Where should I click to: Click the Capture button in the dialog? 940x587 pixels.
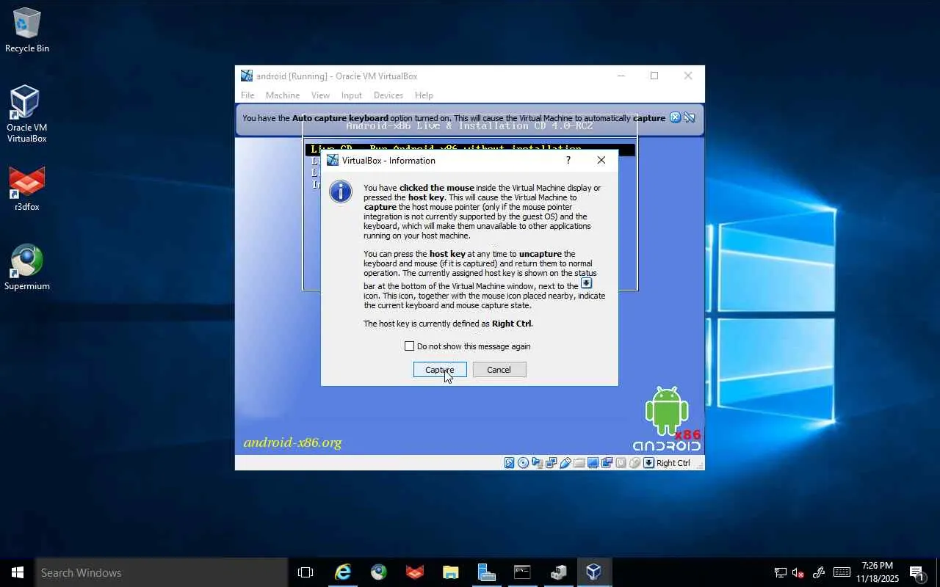pos(440,370)
